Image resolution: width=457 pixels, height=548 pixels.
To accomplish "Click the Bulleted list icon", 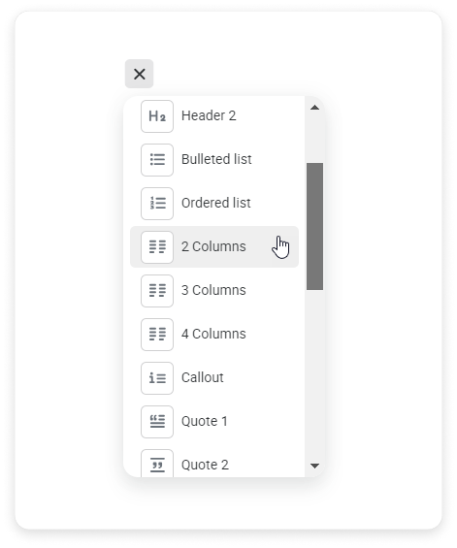I will click(x=157, y=160).
